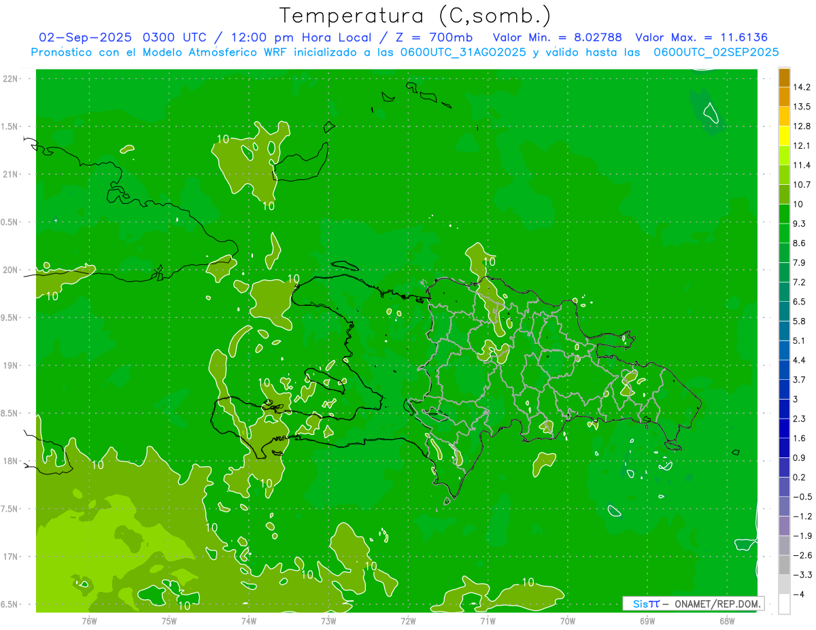
Task: Click the 76W longitude label
Action: pyautogui.click(x=89, y=620)
